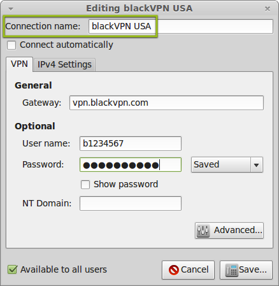This screenshot has height=286, width=279.
Task: Select the VPN tab
Action: [19, 64]
